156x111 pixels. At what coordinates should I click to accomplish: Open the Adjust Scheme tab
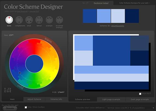click(34, 99)
